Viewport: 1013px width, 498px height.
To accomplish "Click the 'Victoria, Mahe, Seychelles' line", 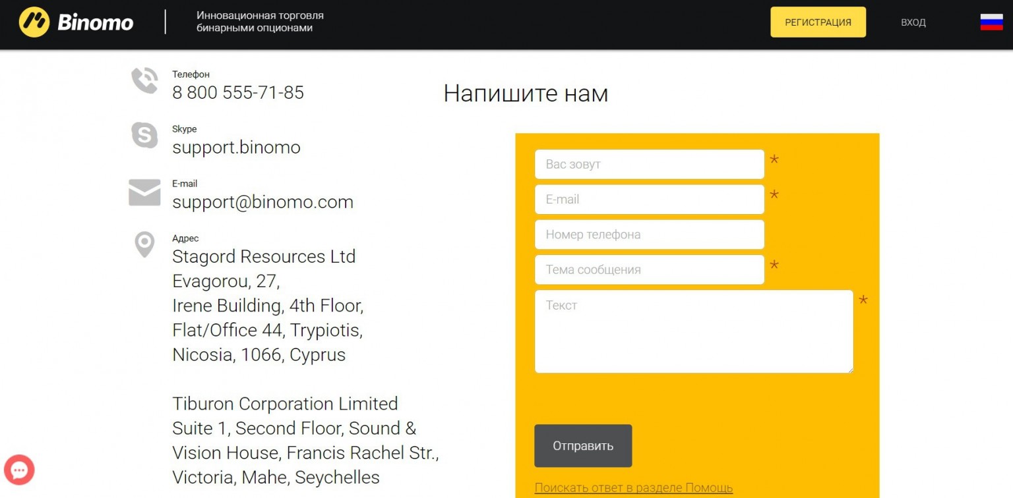I will point(276,478).
